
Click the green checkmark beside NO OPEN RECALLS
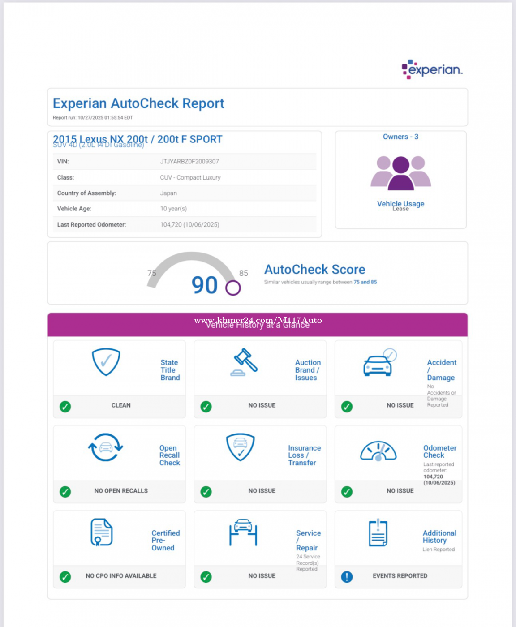coord(65,492)
